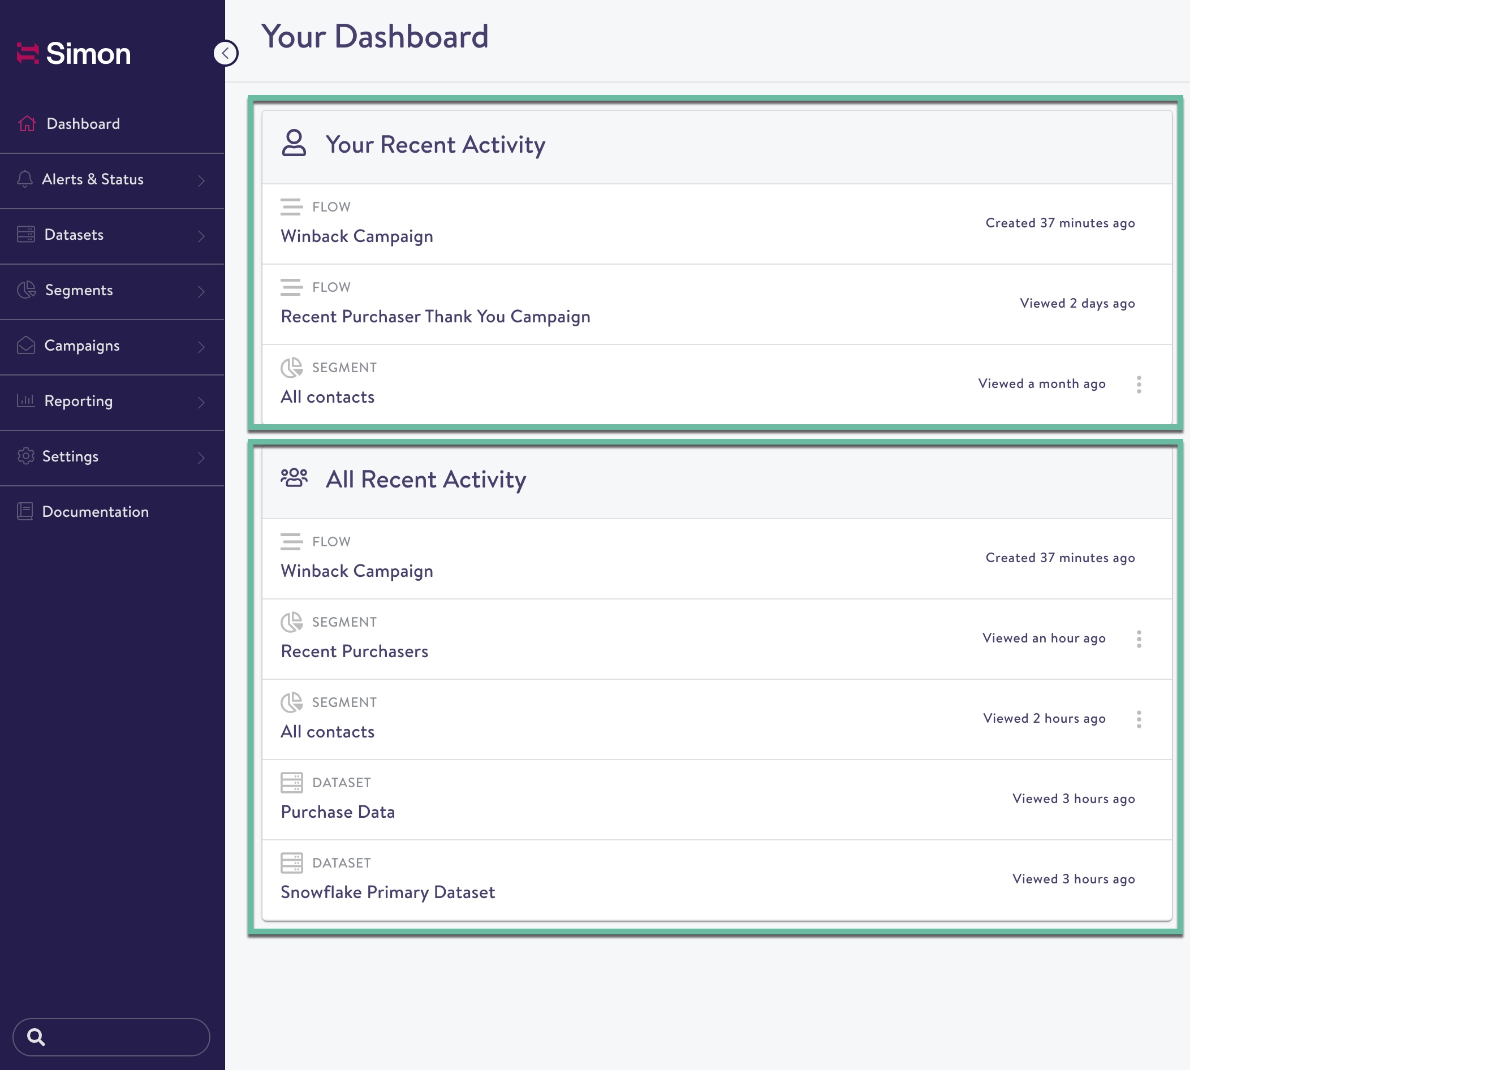The width and height of the screenshot is (1500, 1070).
Task: Open the Segments menu item
Action: pos(79,290)
